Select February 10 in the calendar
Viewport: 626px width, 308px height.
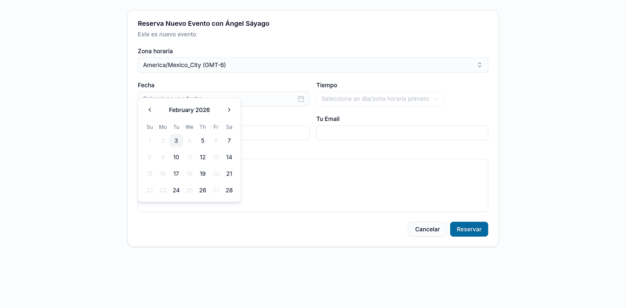[176, 157]
